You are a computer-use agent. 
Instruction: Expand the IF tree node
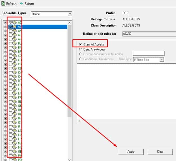6,127
